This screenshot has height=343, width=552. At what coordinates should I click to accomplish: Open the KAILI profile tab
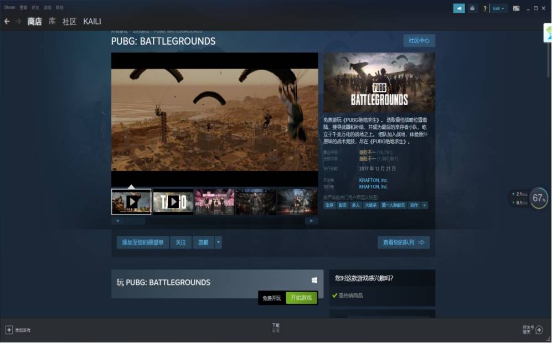pos(92,22)
